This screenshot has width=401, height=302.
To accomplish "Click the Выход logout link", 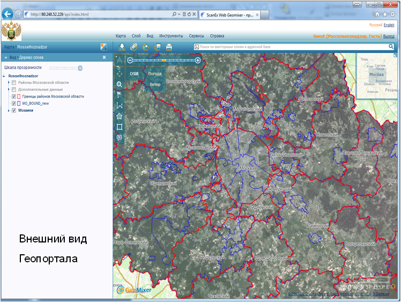I will (389, 36).
